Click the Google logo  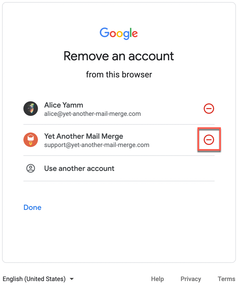(119, 34)
